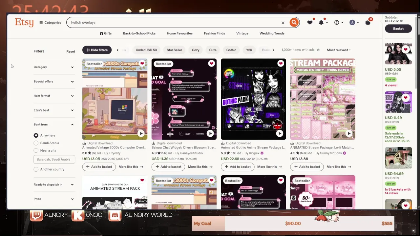Viewport: 420px width, 236px height.
Task: Toggle favourite heart on Dark Bunny Stream Pack
Action: click(x=142, y=180)
